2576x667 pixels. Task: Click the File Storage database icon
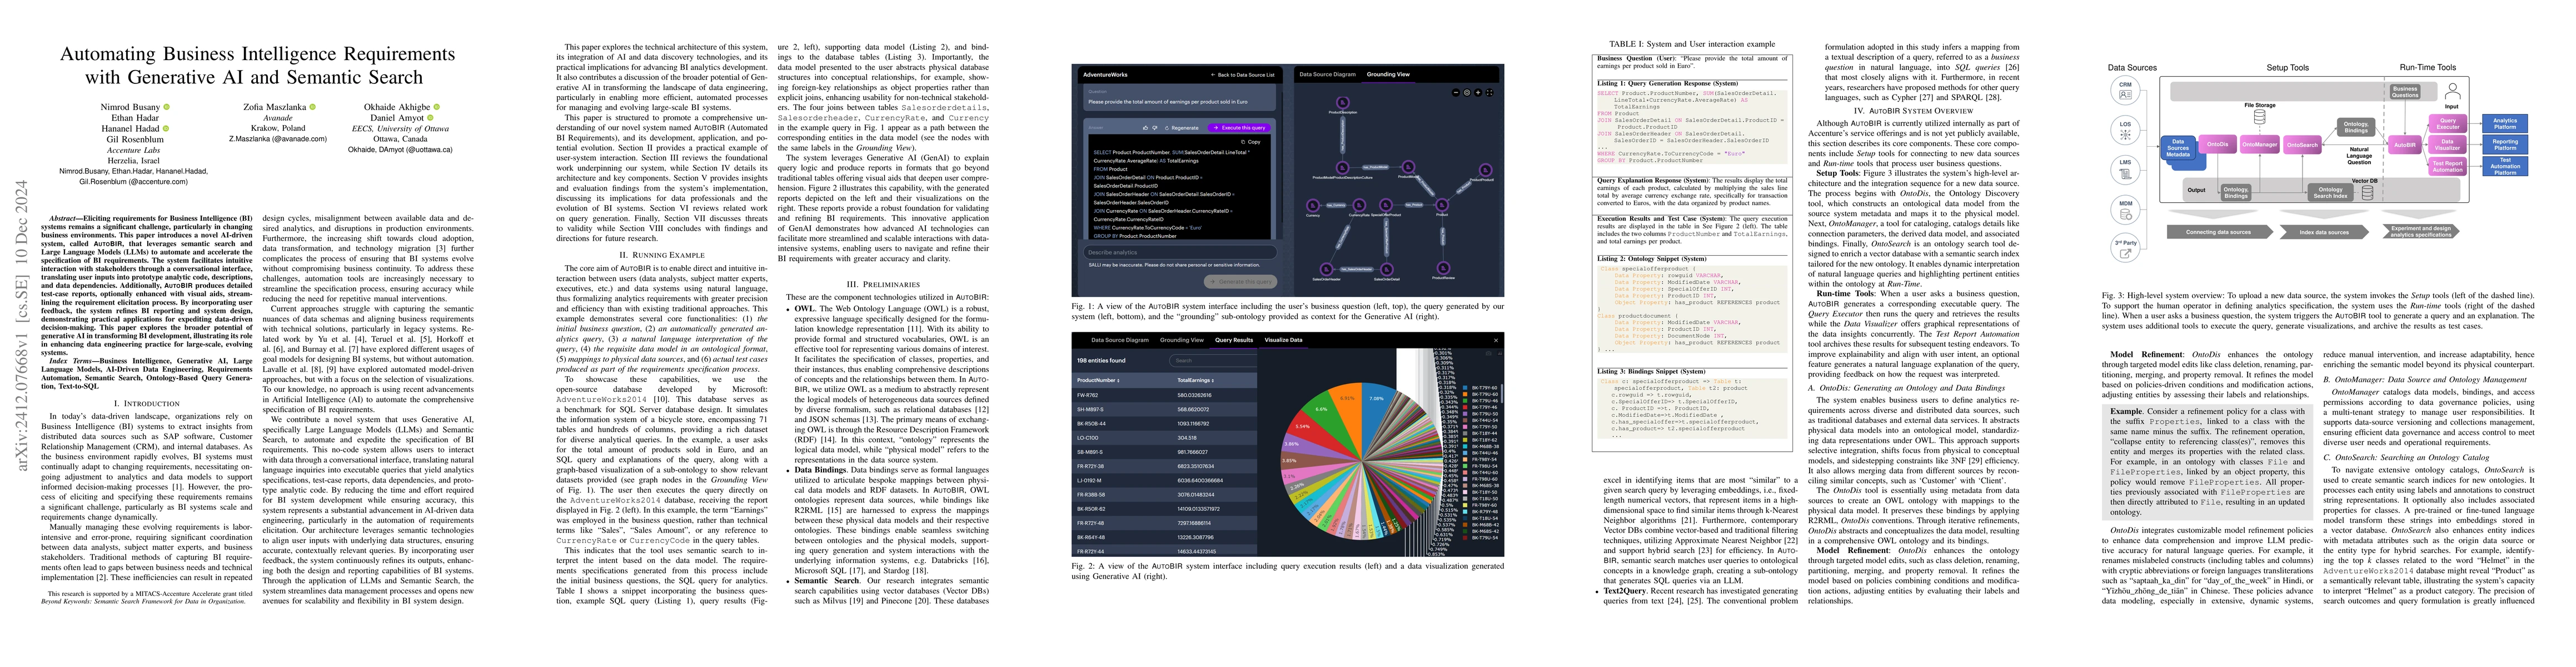click(2260, 118)
